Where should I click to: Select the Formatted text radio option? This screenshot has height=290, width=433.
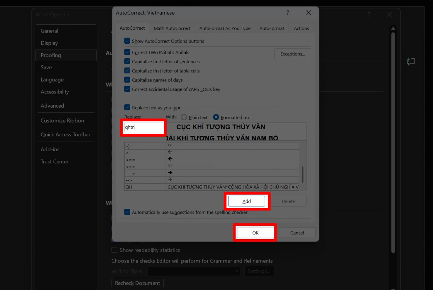coord(216,117)
